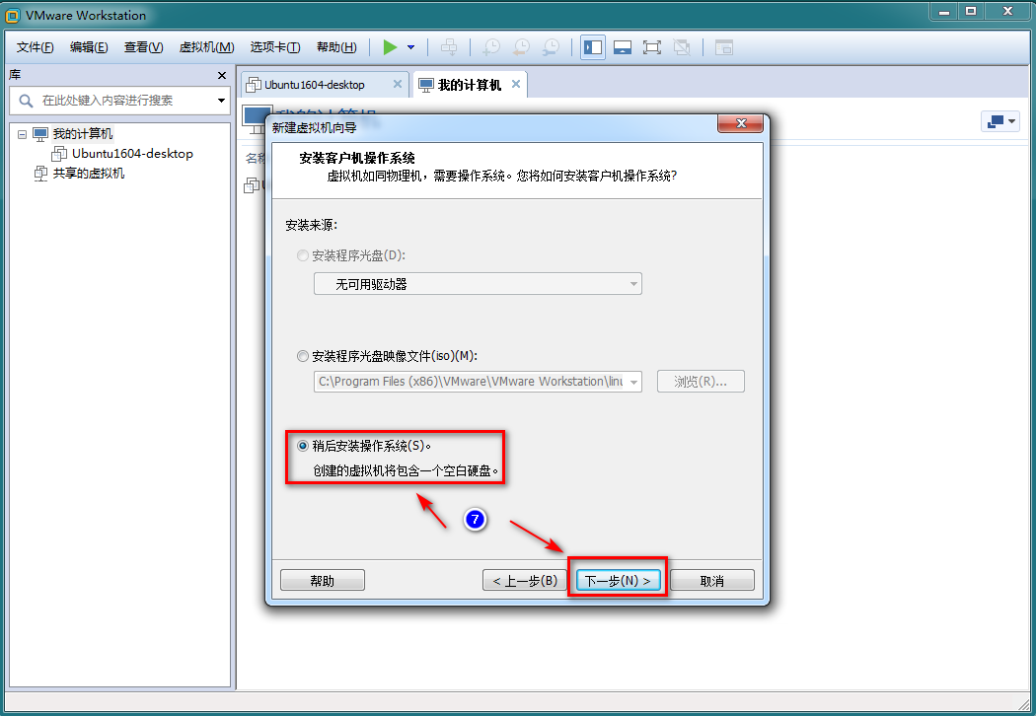Enter full screen mode icon
Image resolution: width=1036 pixels, height=716 pixels.
[x=652, y=47]
